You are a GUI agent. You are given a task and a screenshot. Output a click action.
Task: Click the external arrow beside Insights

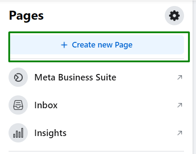180,133
